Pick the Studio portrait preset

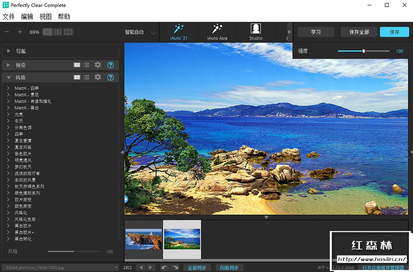255,32
